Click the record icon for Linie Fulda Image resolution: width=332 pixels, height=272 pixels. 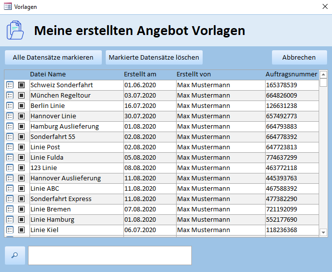tap(10, 158)
